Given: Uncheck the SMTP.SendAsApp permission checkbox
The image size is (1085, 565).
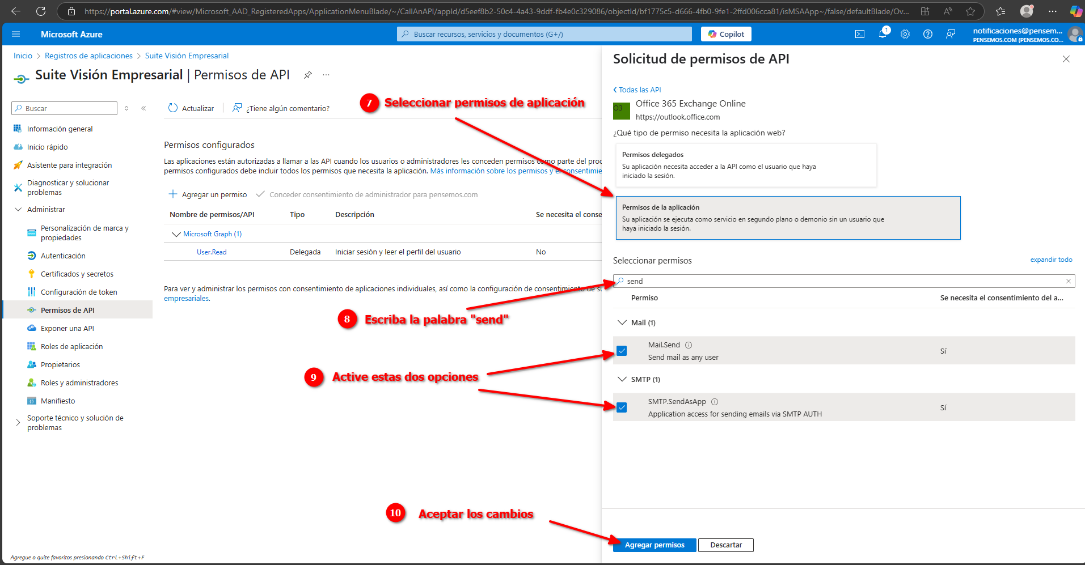Looking at the screenshot, I should tap(622, 407).
